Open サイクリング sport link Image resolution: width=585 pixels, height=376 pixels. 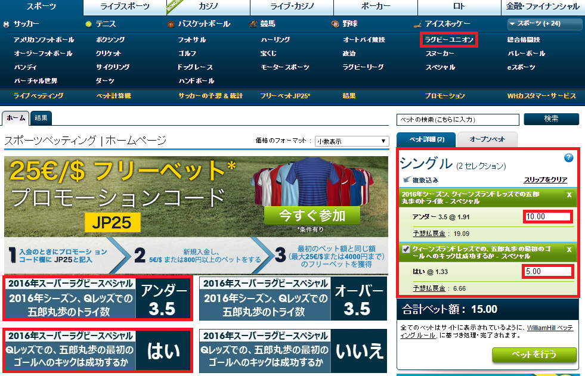coord(113,67)
